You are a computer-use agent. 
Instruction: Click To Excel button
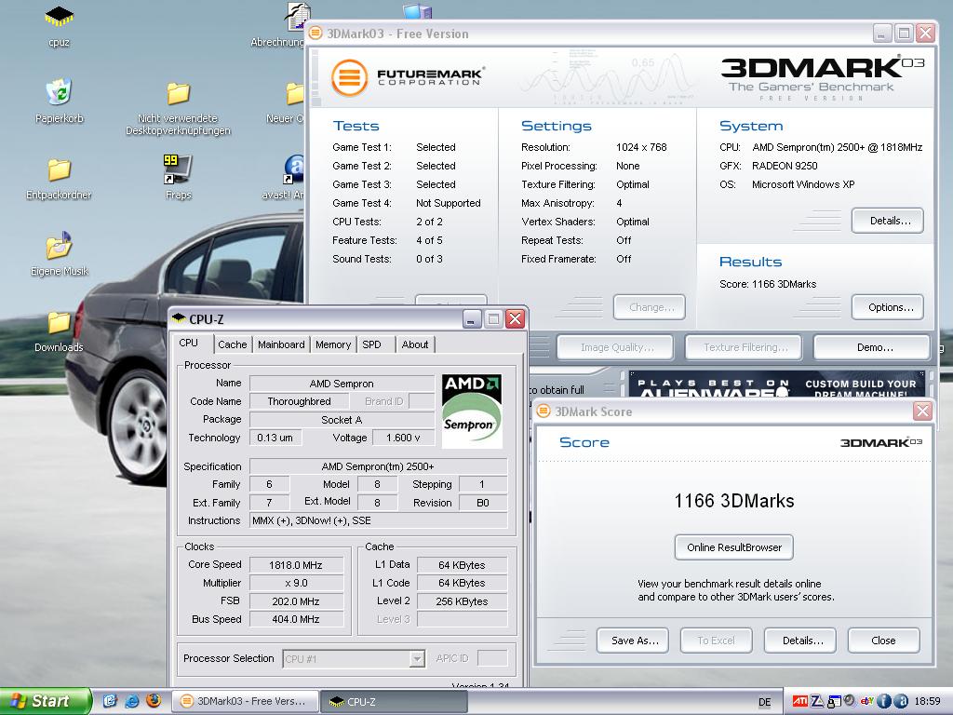tap(717, 641)
